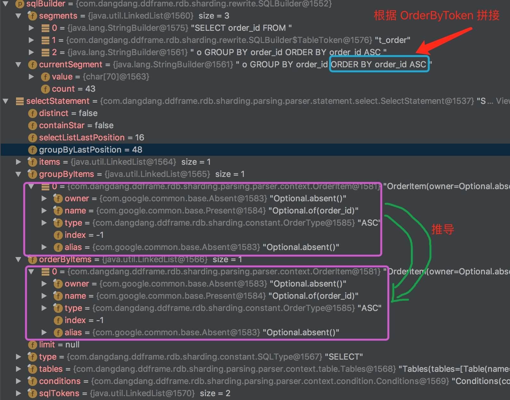Click the list element icon of segment 1
Viewport: 510px width, 400px height.
coord(45,40)
